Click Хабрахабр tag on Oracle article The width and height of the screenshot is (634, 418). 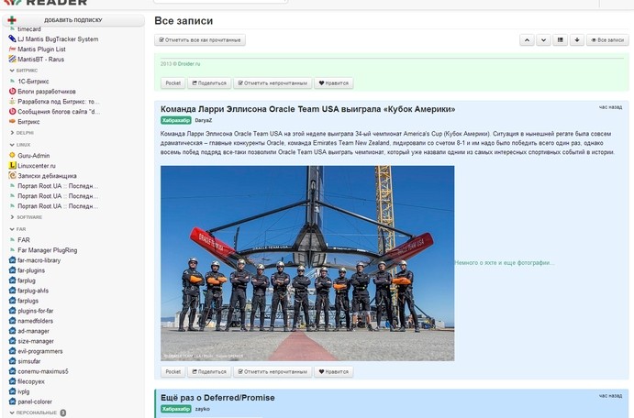coord(176,120)
